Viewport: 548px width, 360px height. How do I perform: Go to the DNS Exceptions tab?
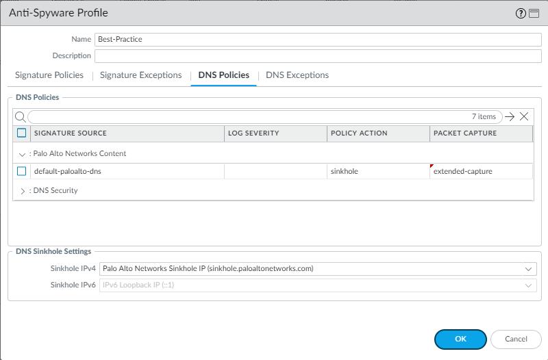pyautogui.click(x=297, y=75)
